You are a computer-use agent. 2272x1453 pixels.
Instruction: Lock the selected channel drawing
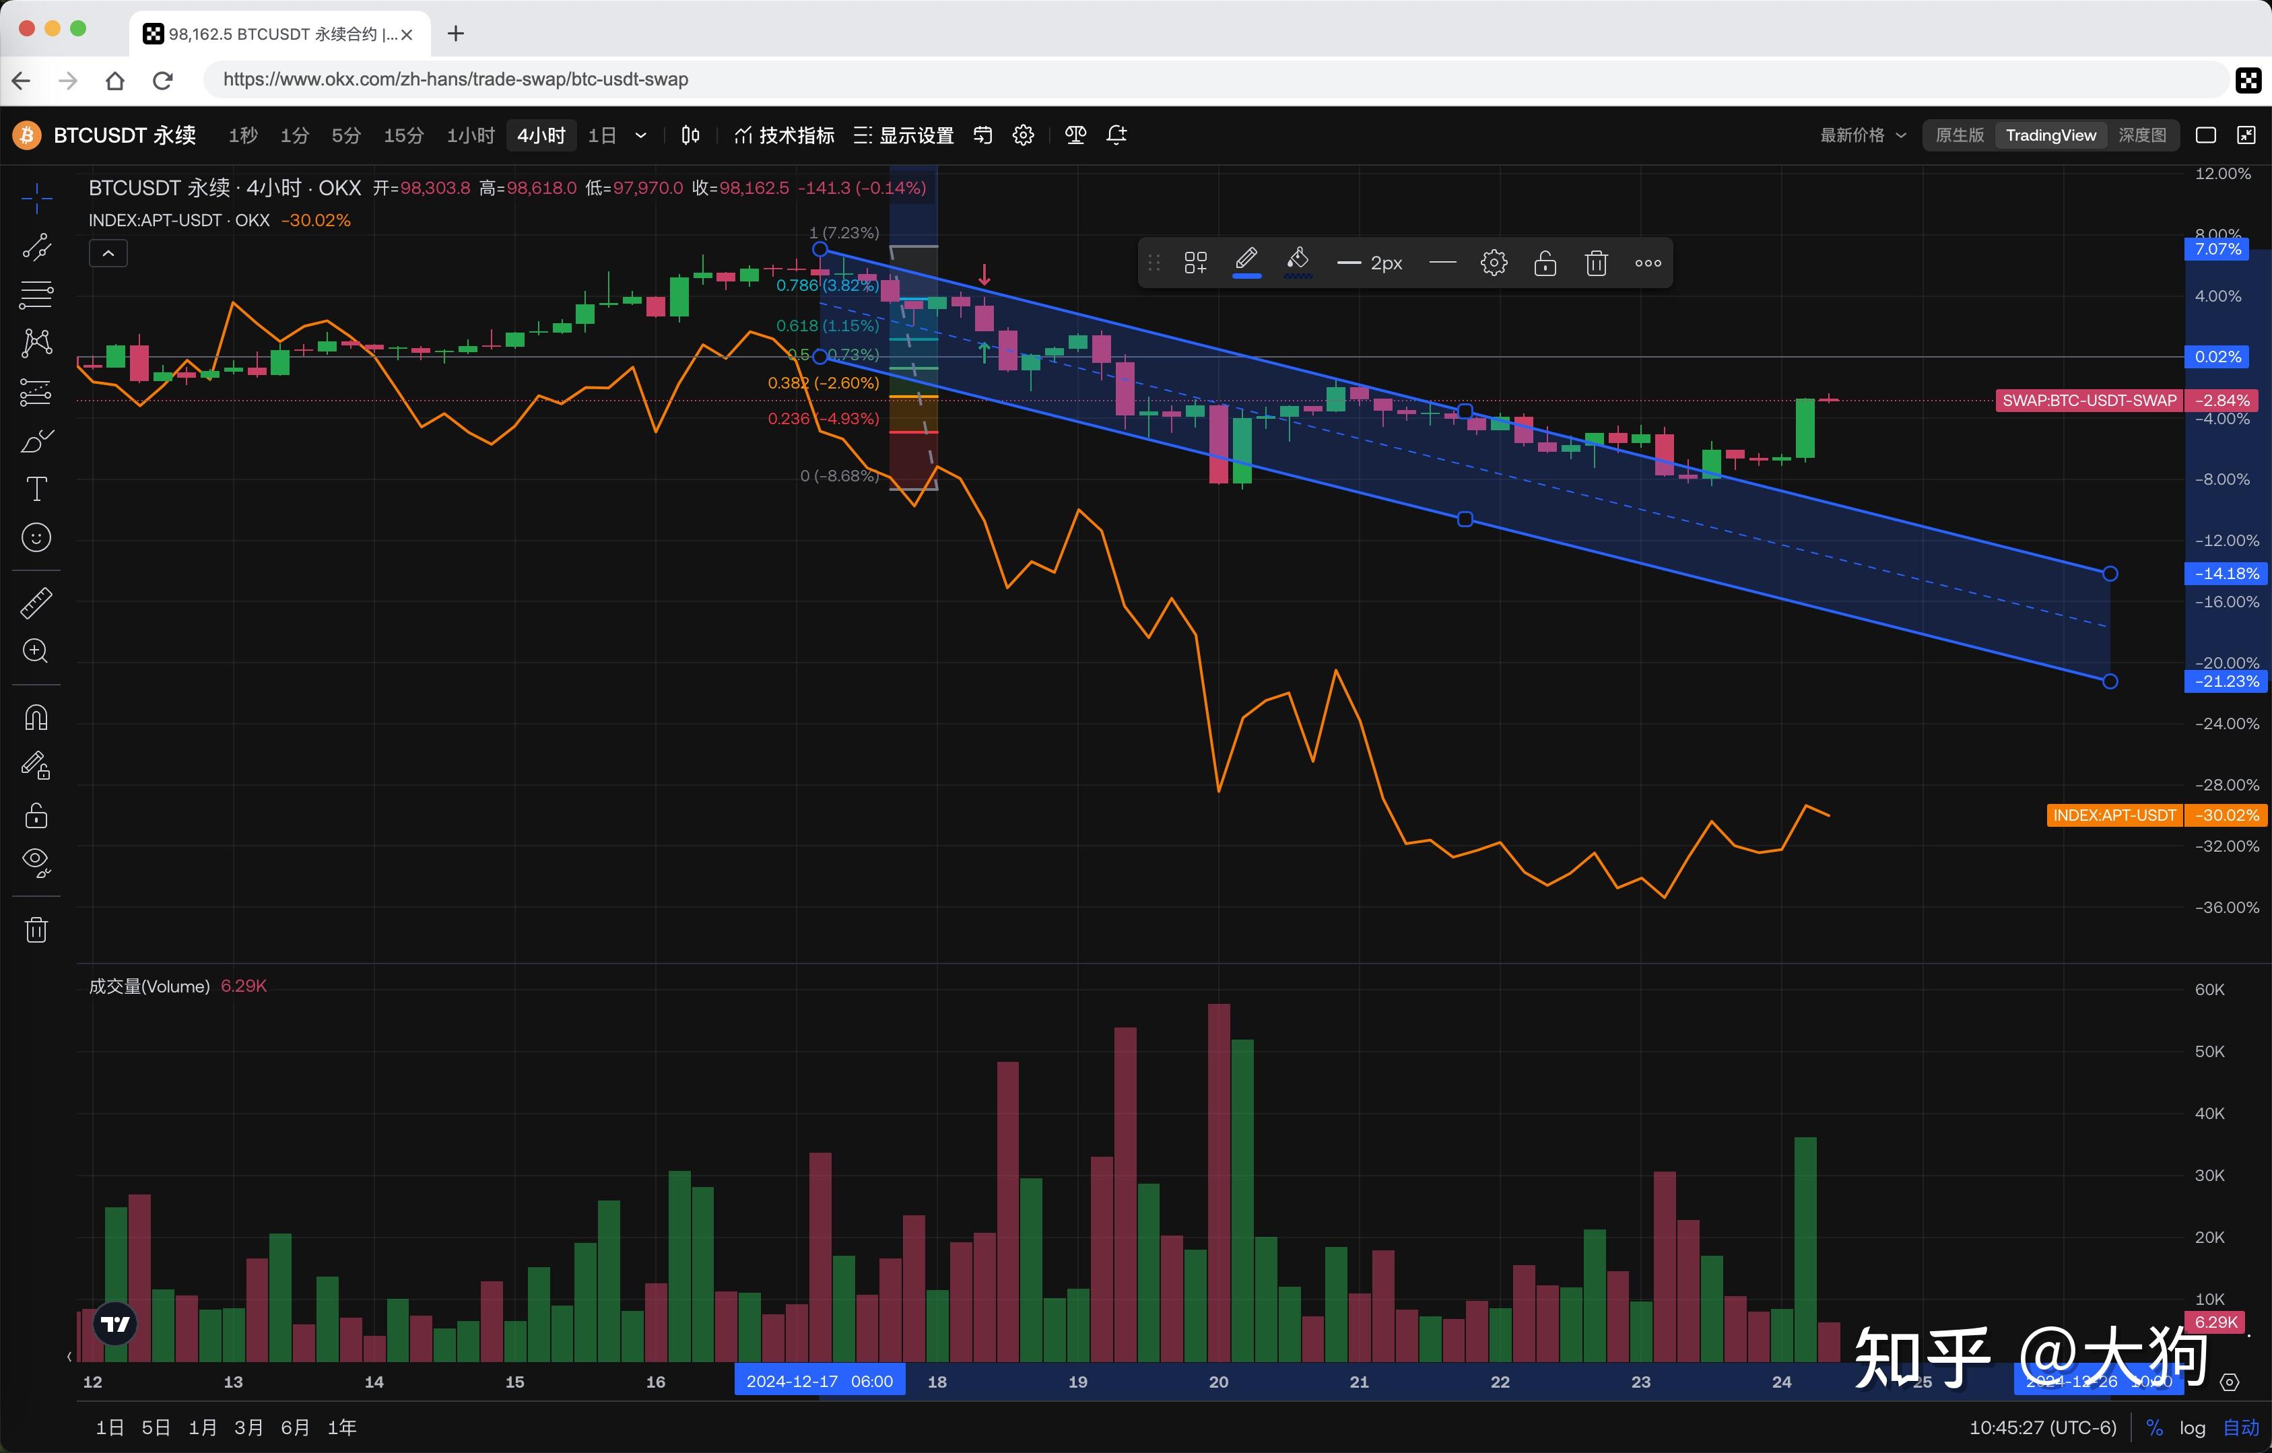coord(1545,263)
